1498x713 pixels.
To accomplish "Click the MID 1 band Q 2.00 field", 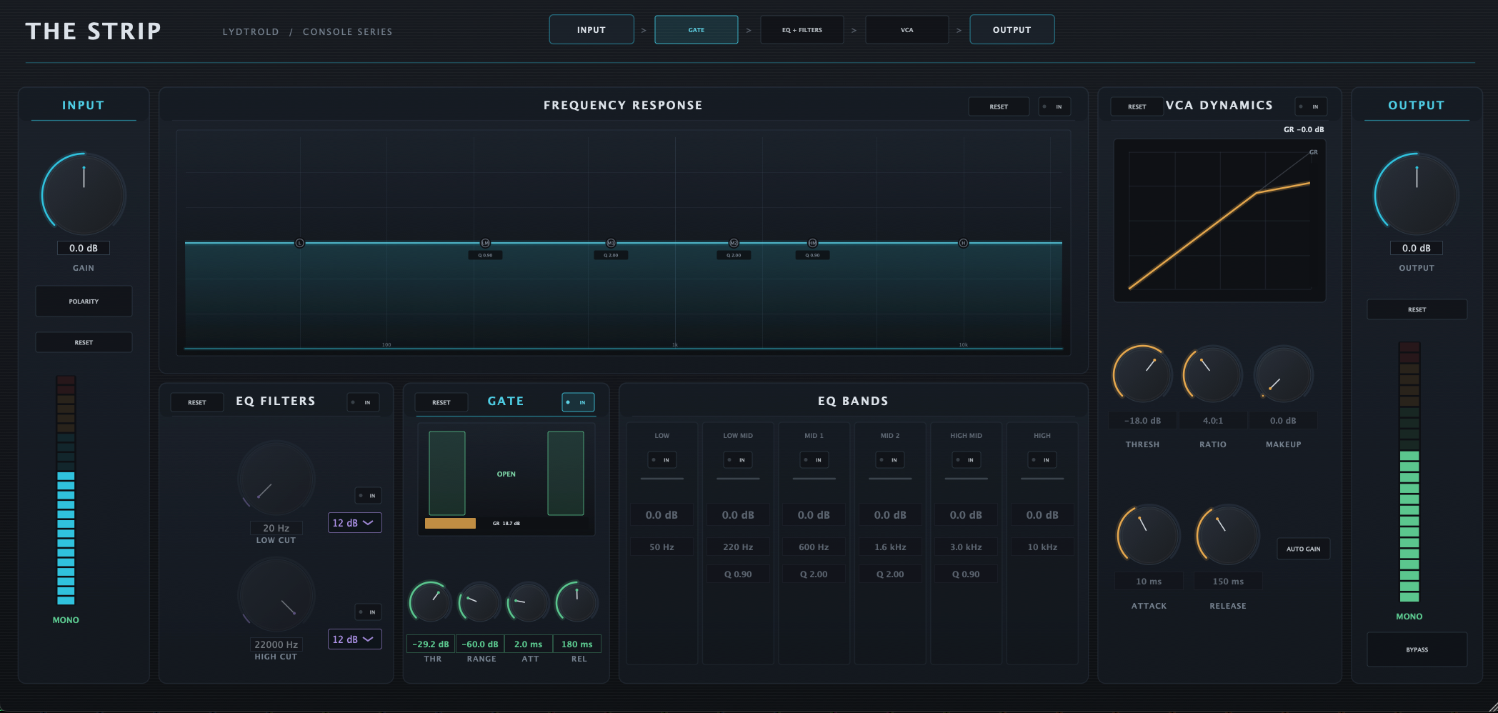I will tap(814, 574).
